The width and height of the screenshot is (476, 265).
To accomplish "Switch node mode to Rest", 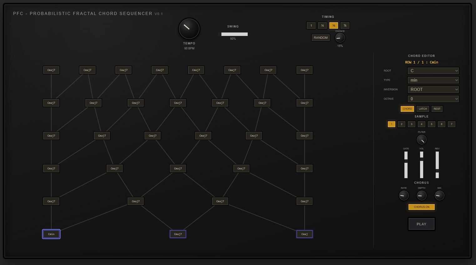I will (x=437, y=109).
